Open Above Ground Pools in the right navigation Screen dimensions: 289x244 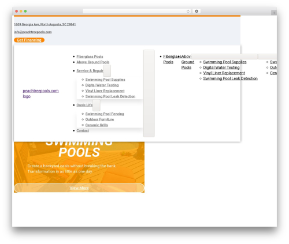pos(188,62)
